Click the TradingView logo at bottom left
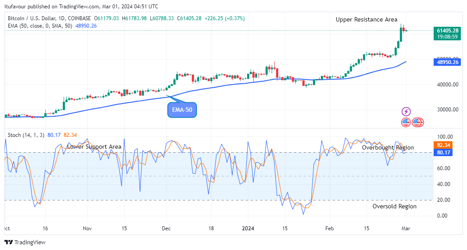The height and width of the screenshot is (250, 467). (25, 242)
